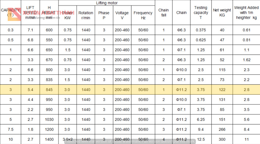Select the lift speed cell "4.4"

coord(31,100)
